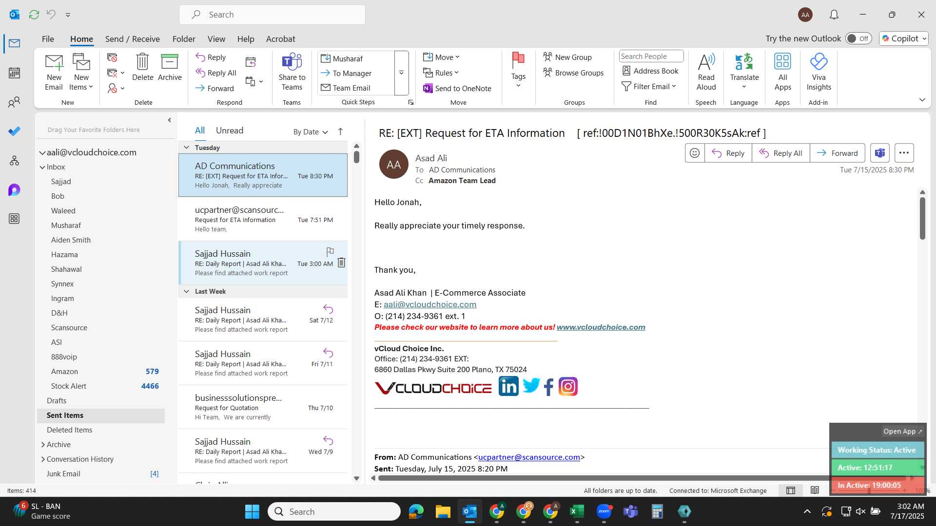Viewport: 936px width, 526px height.
Task: Open the Calendar view in the sidebar
Action: [x=14, y=73]
